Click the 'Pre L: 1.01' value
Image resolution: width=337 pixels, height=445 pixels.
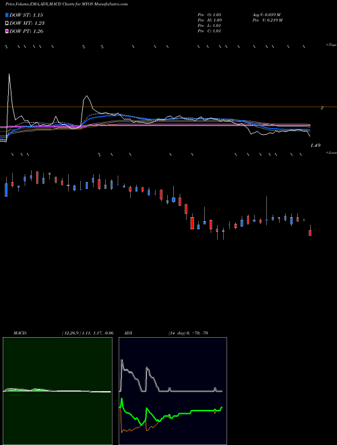click(x=210, y=26)
